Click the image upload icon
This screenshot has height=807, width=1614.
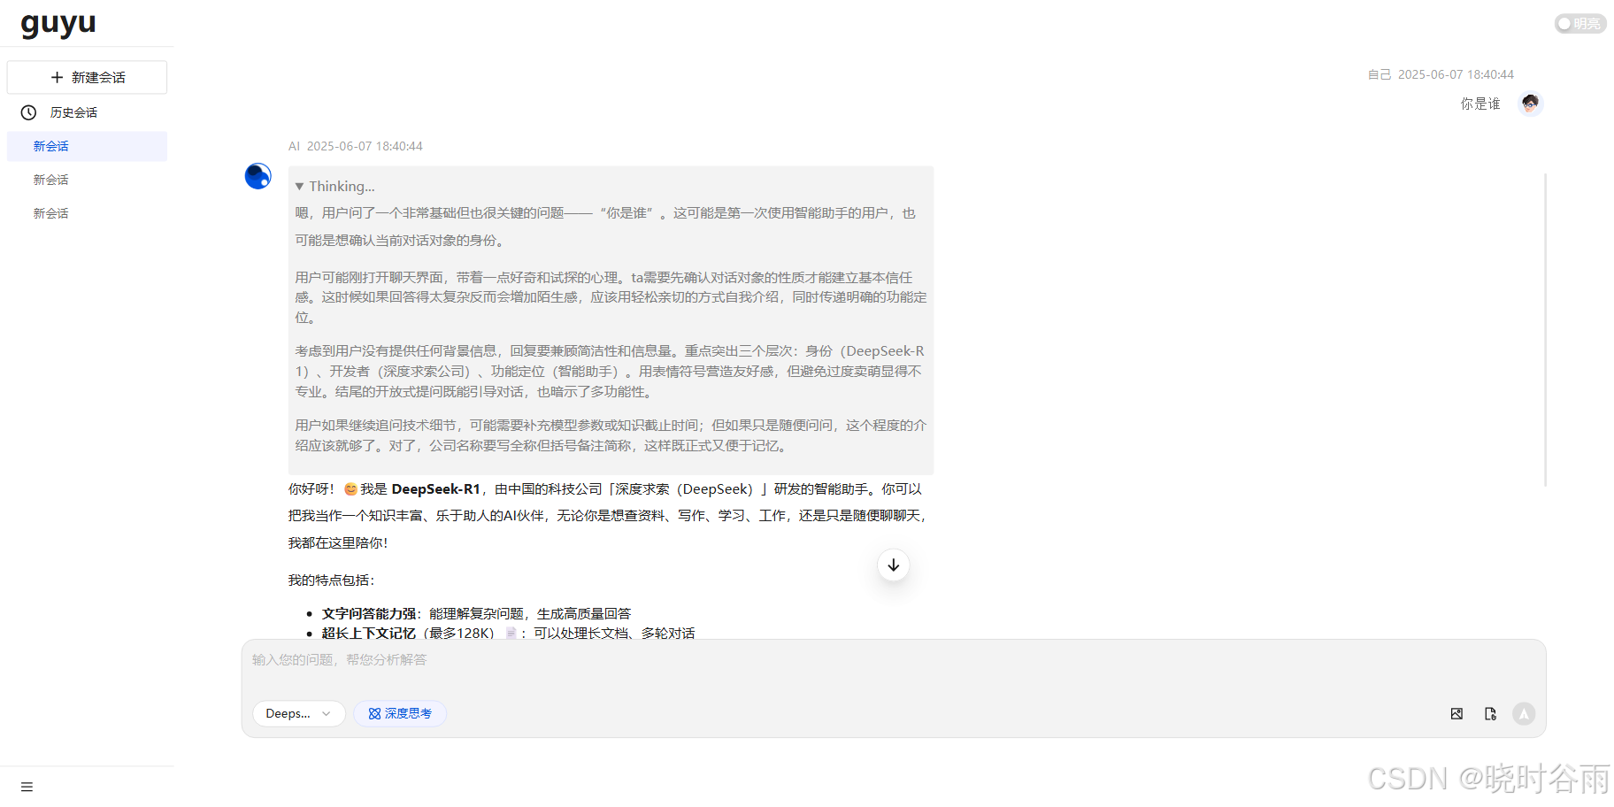(x=1456, y=714)
